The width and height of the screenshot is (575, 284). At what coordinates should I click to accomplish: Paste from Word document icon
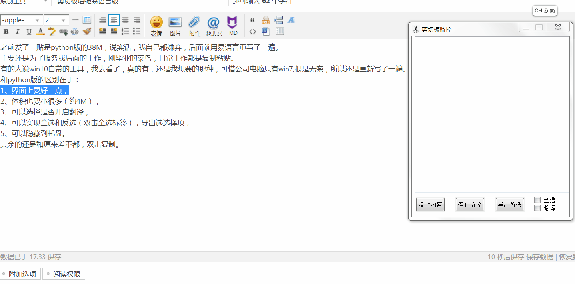(x=266, y=31)
